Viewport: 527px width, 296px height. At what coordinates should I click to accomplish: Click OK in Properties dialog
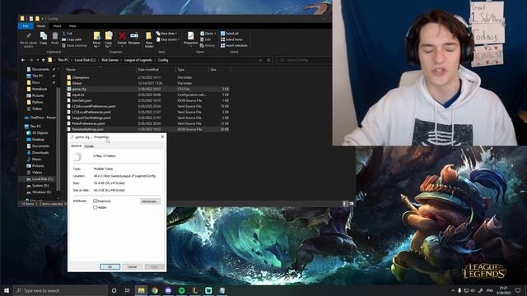pos(110,266)
